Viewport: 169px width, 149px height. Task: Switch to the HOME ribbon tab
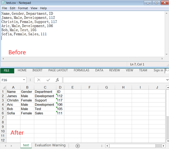[x=22, y=70]
